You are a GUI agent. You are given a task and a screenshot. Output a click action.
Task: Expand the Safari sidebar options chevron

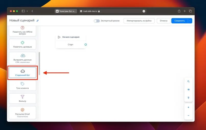tap(27, 11)
